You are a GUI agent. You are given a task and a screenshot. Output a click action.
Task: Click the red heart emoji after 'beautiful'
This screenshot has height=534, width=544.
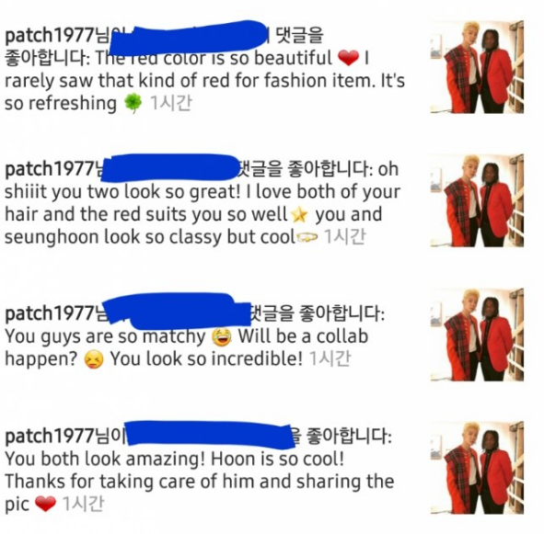(x=348, y=58)
